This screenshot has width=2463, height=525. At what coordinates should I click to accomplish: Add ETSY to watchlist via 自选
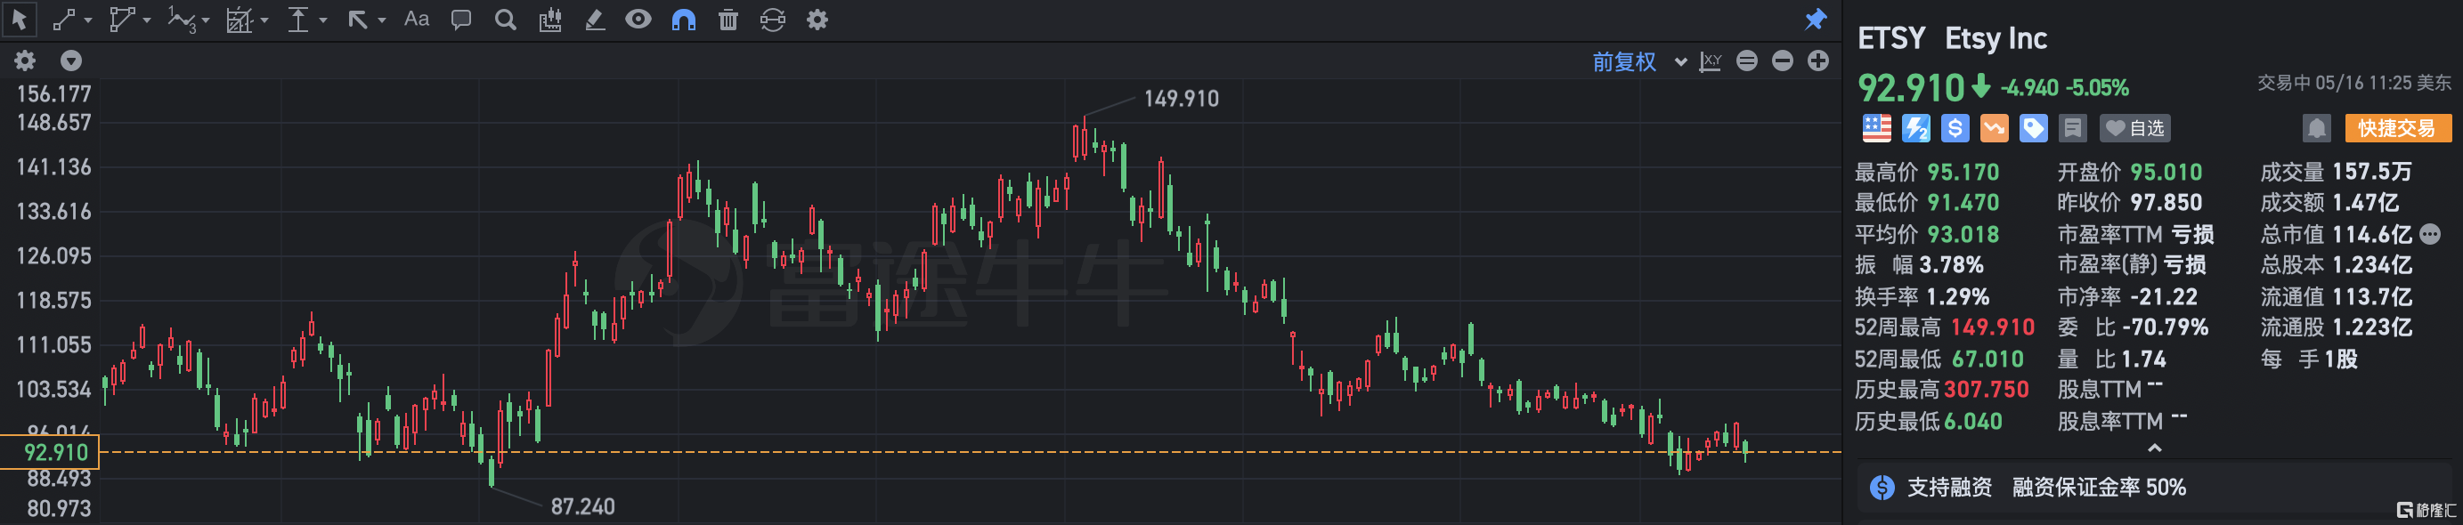click(x=2135, y=127)
